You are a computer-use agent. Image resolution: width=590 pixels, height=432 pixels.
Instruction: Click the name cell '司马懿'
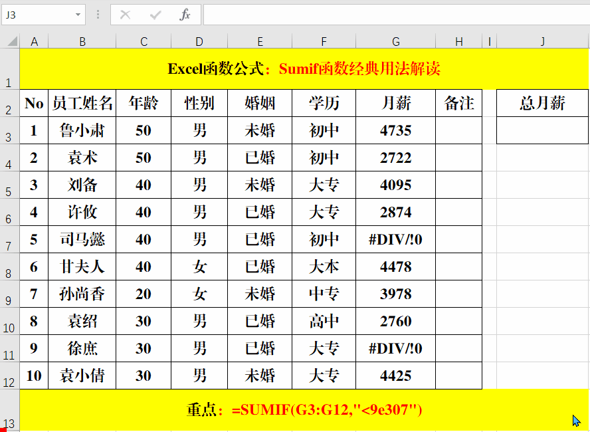point(82,239)
